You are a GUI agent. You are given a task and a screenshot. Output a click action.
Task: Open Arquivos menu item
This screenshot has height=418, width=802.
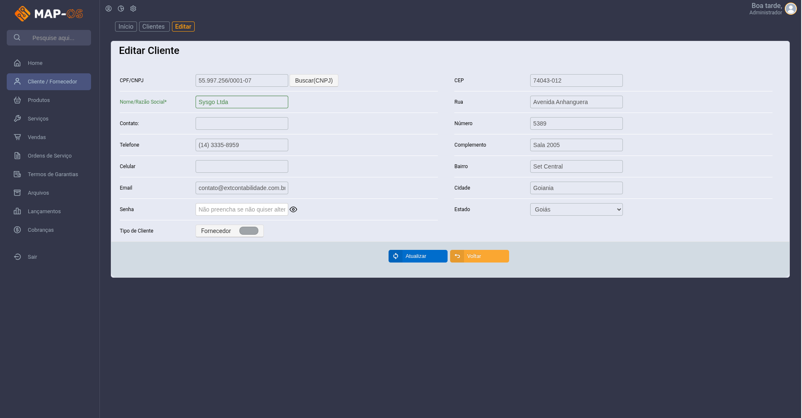click(x=49, y=193)
